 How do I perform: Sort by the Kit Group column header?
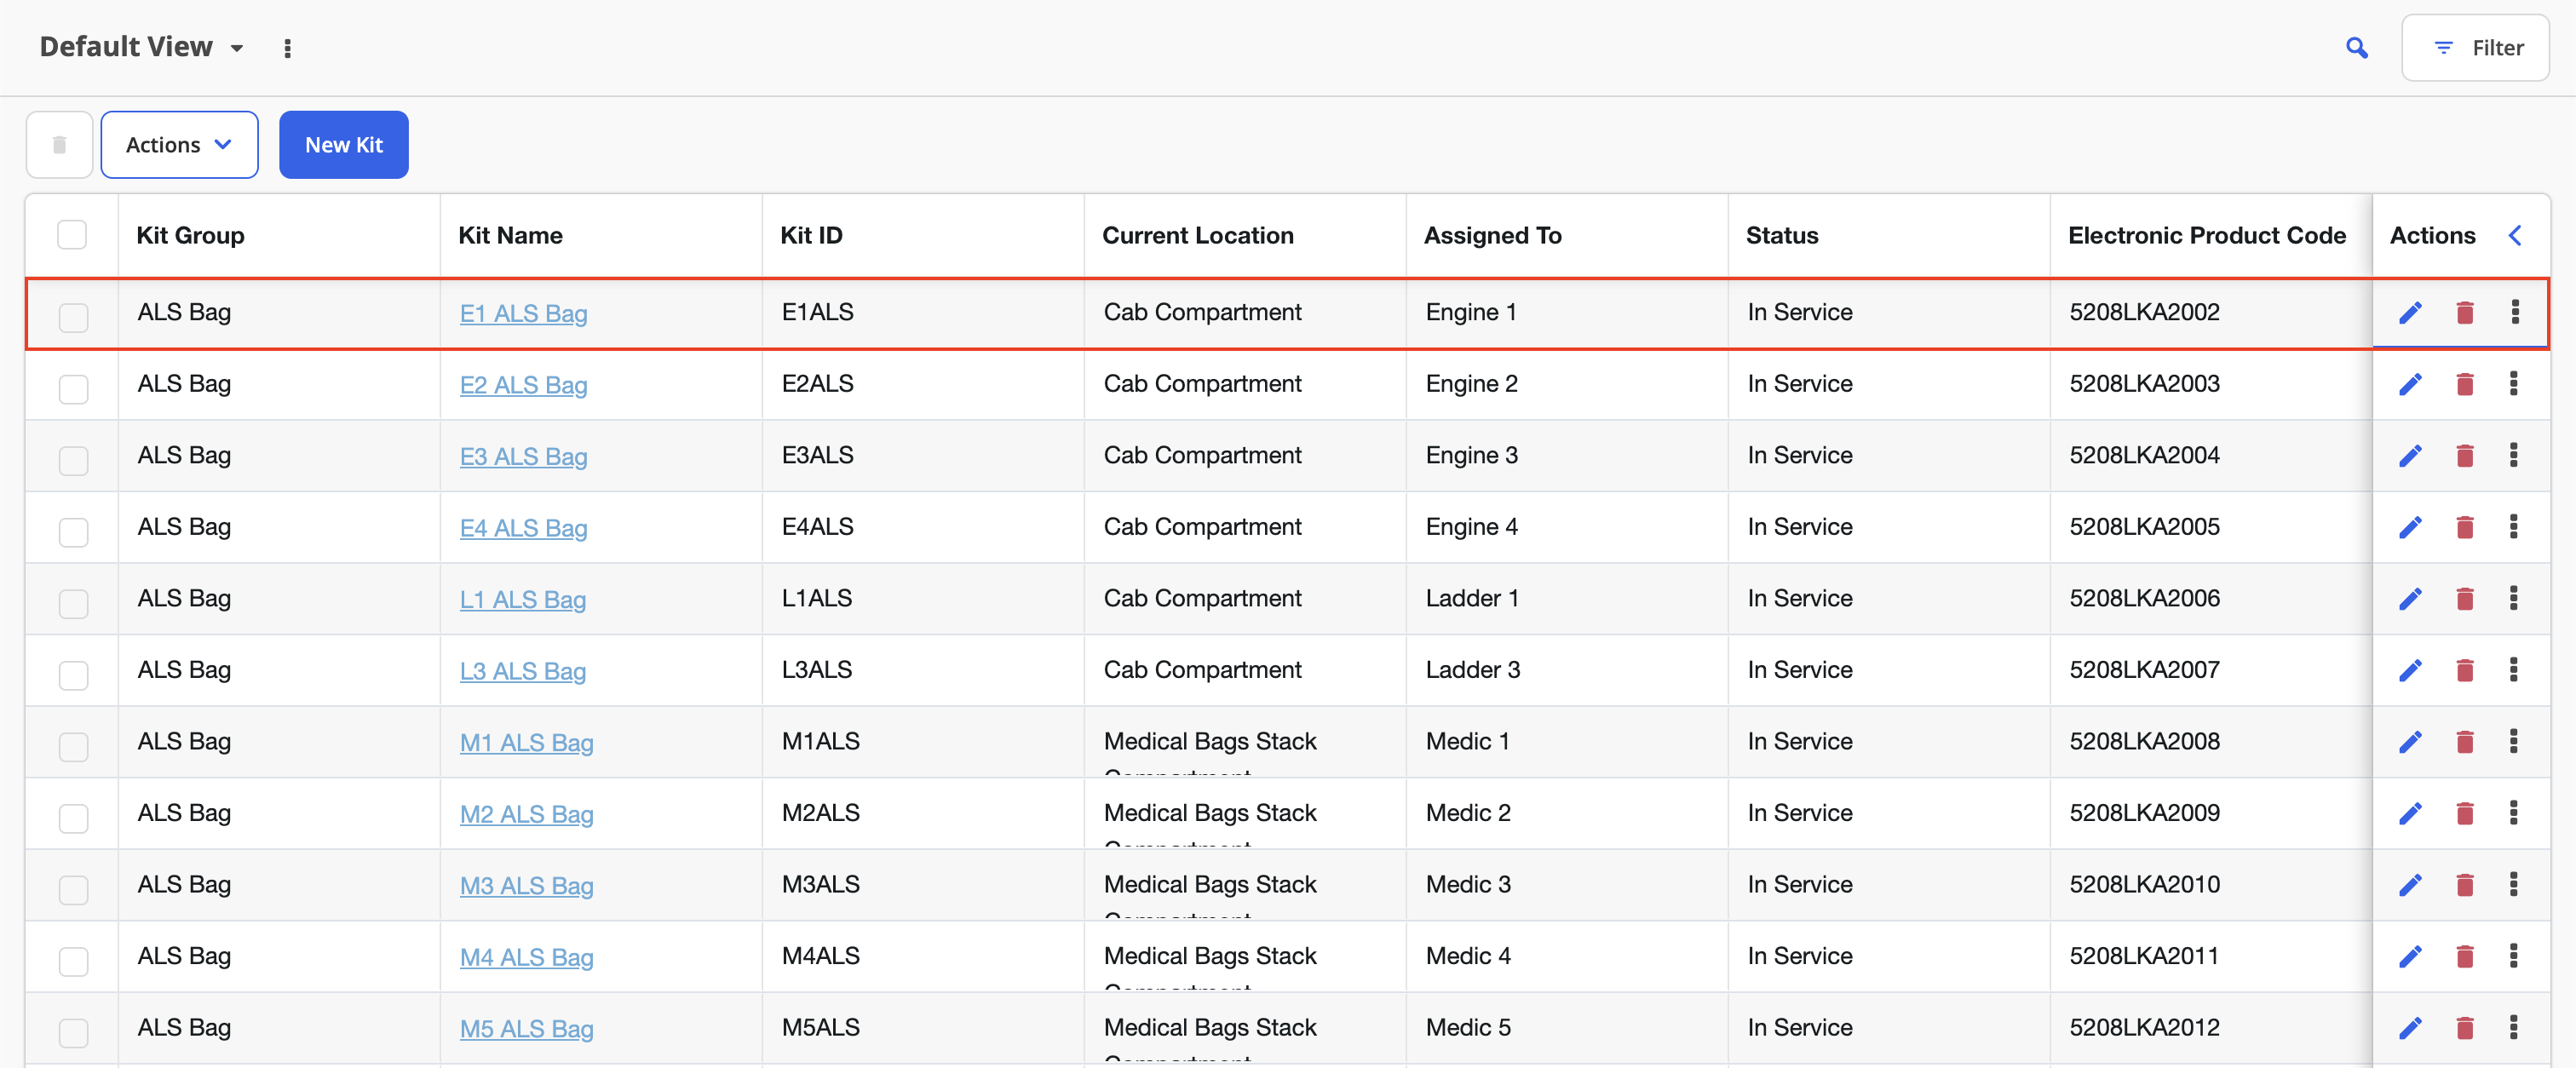tap(190, 236)
